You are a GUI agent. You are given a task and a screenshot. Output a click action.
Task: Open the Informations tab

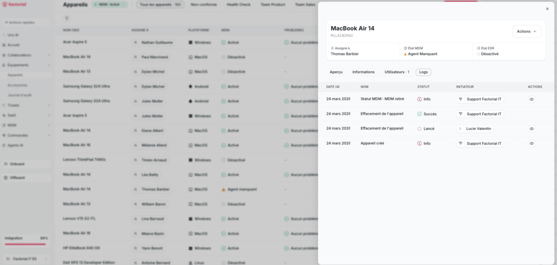click(363, 72)
